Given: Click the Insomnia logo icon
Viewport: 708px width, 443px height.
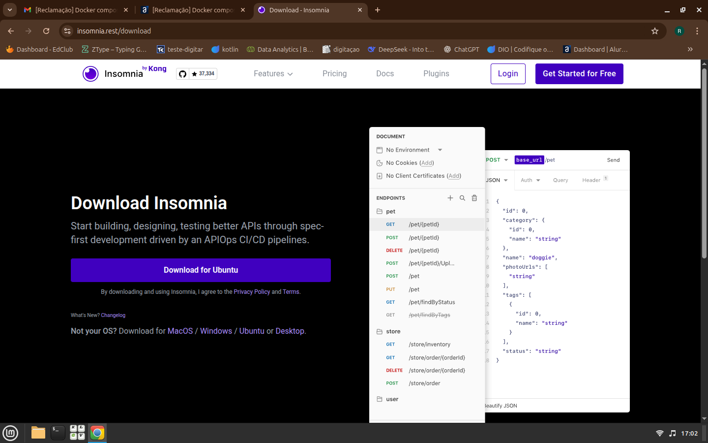Looking at the screenshot, I should click(x=90, y=74).
